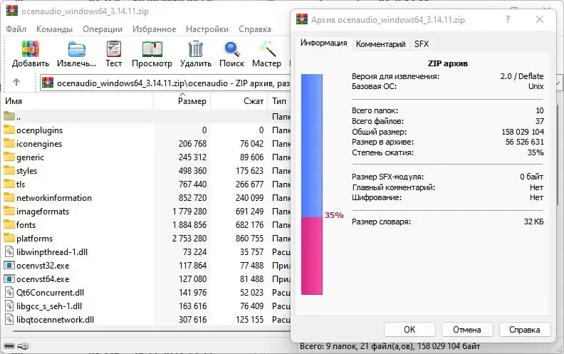Viewport: 564px width, 354px height.
Task: Click the Qt6Concurrent.dll file icon
Action: click(9, 293)
